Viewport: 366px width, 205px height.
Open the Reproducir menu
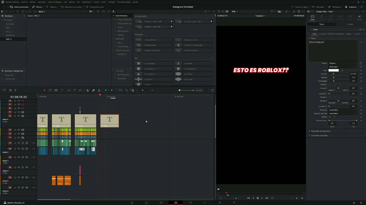(x=87, y=2)
